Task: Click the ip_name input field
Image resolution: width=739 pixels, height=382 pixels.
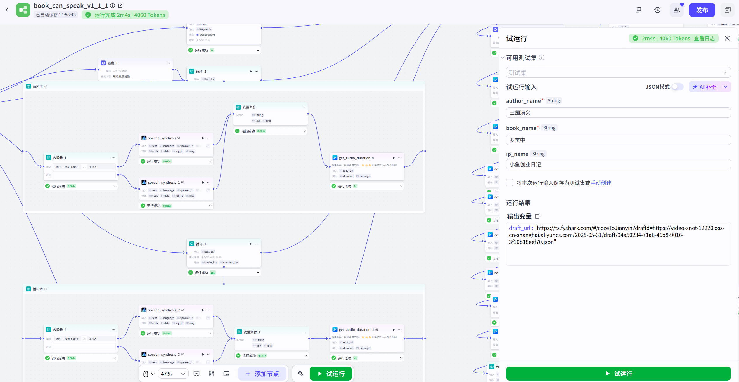Action: click(618, 164)
